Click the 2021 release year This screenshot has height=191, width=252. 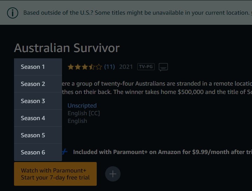point(126,67)
